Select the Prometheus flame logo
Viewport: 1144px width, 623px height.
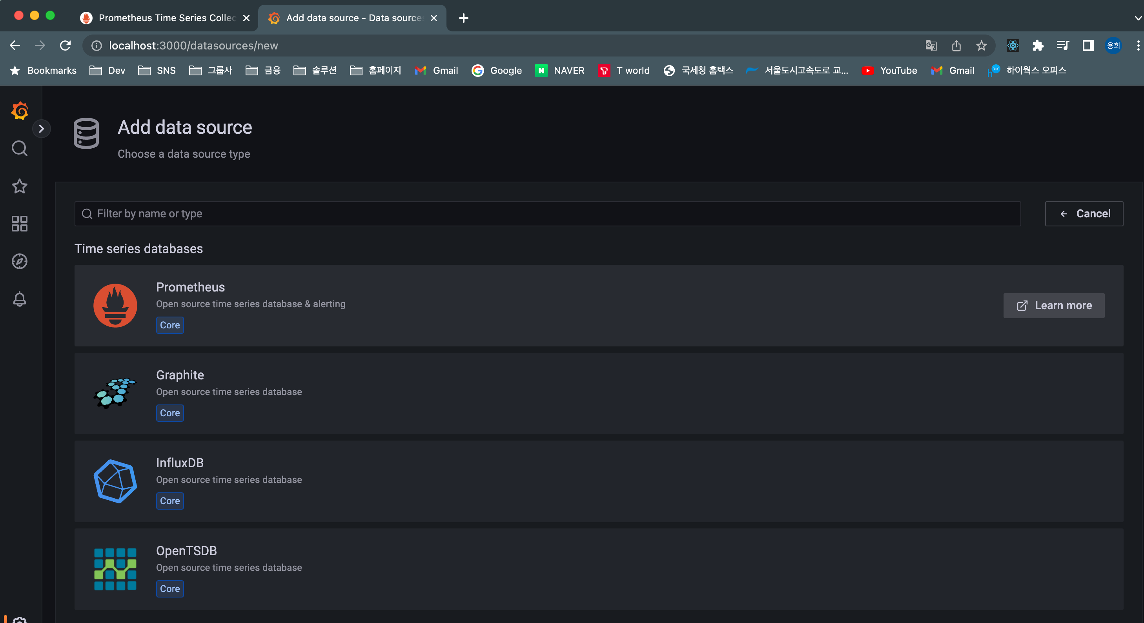115,306
